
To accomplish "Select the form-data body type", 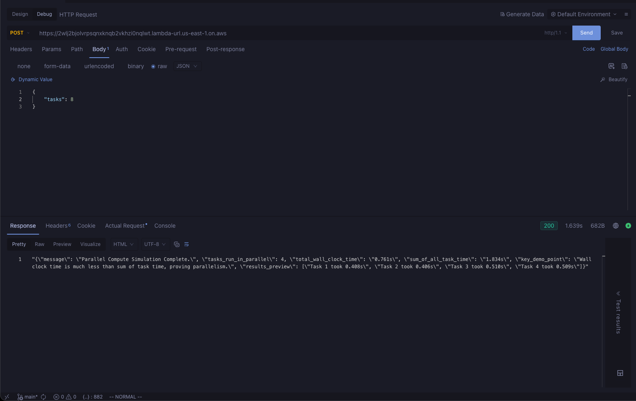I will (x=57, y=66).
